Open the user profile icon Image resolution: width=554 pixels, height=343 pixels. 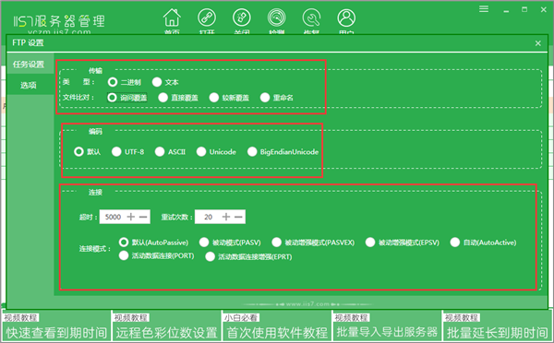tap(346, 18)
